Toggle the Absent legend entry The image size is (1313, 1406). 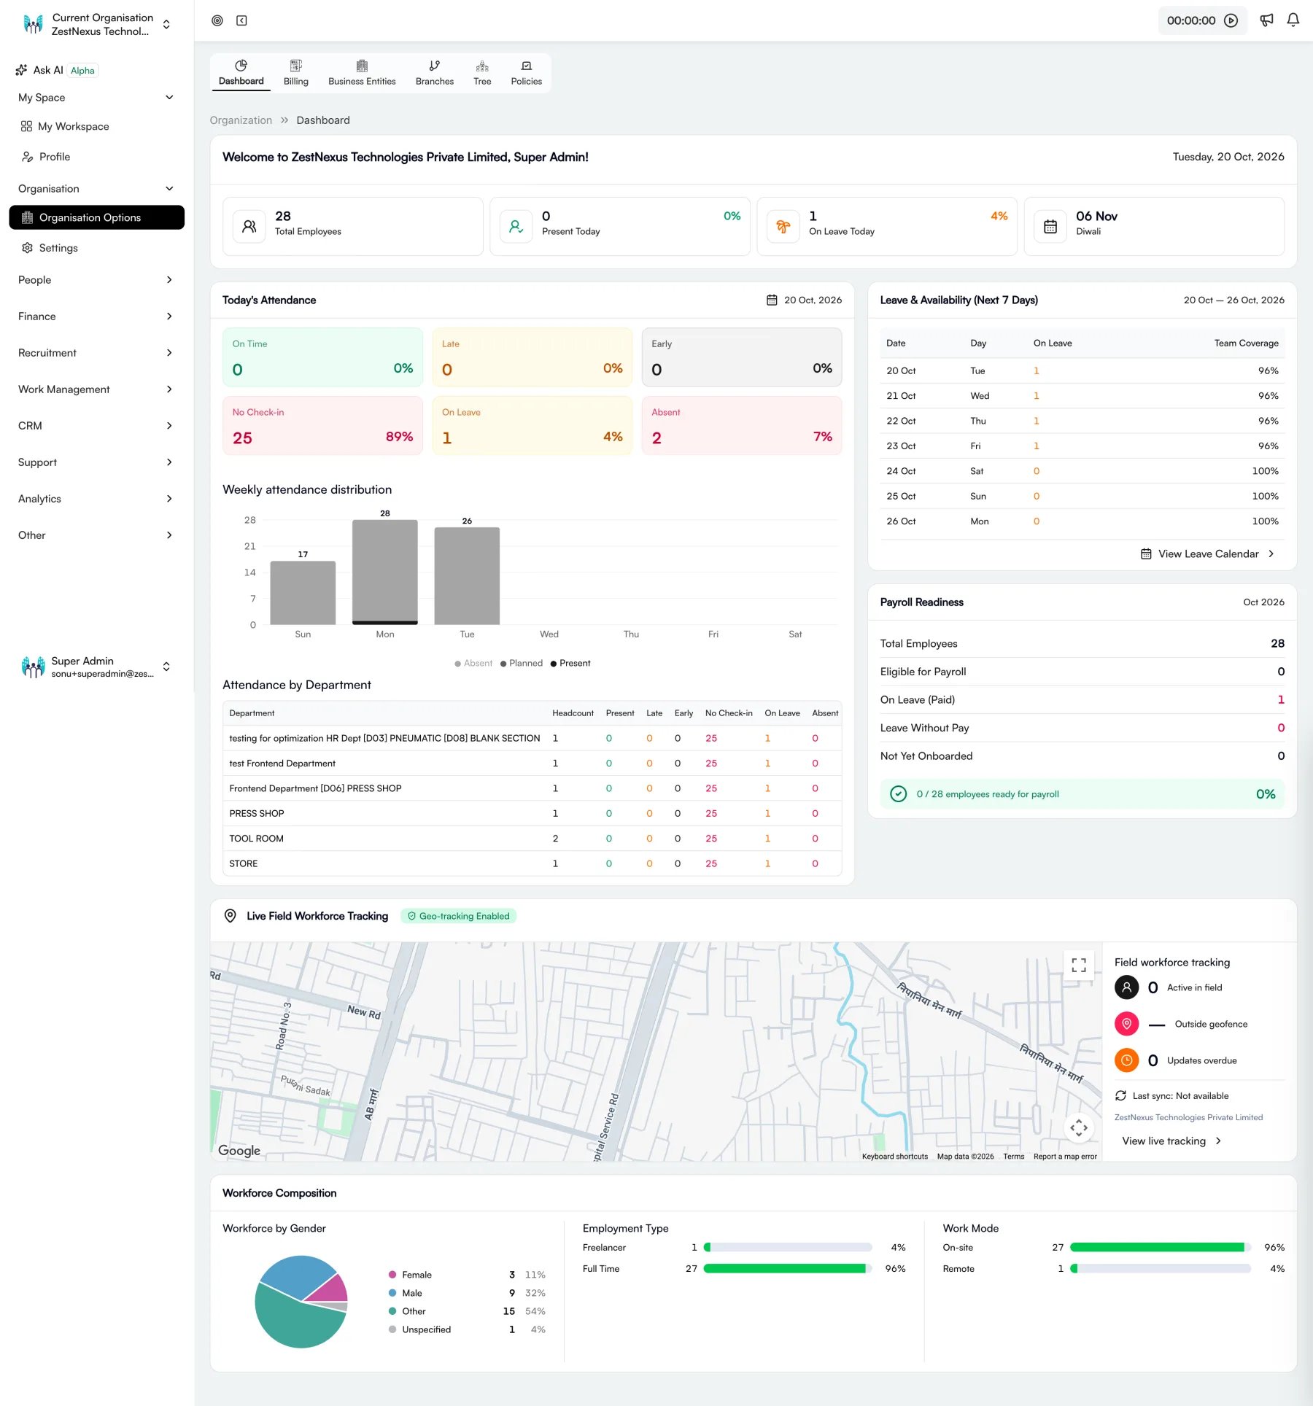(473, 663)
